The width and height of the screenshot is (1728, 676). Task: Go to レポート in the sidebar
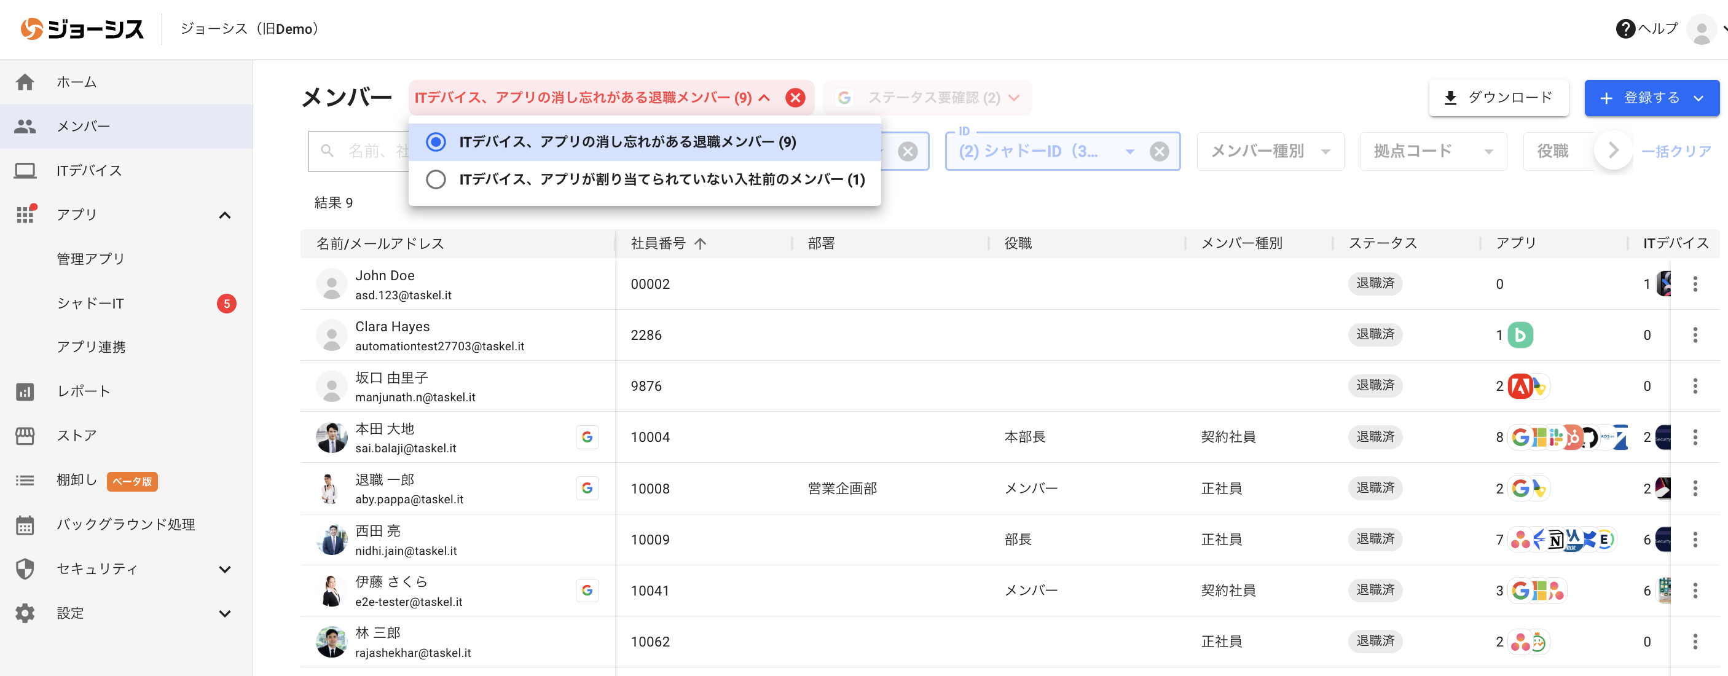pyautogui.click(x=83, y=391)
